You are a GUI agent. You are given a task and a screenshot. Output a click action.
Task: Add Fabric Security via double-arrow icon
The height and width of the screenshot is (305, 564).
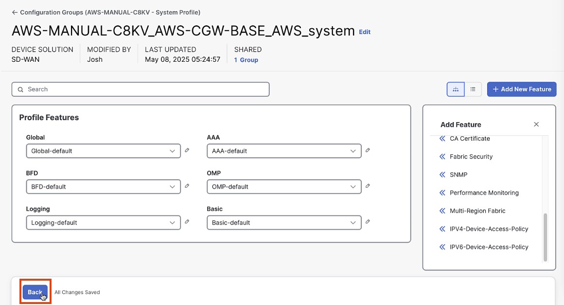coord(442,157)
